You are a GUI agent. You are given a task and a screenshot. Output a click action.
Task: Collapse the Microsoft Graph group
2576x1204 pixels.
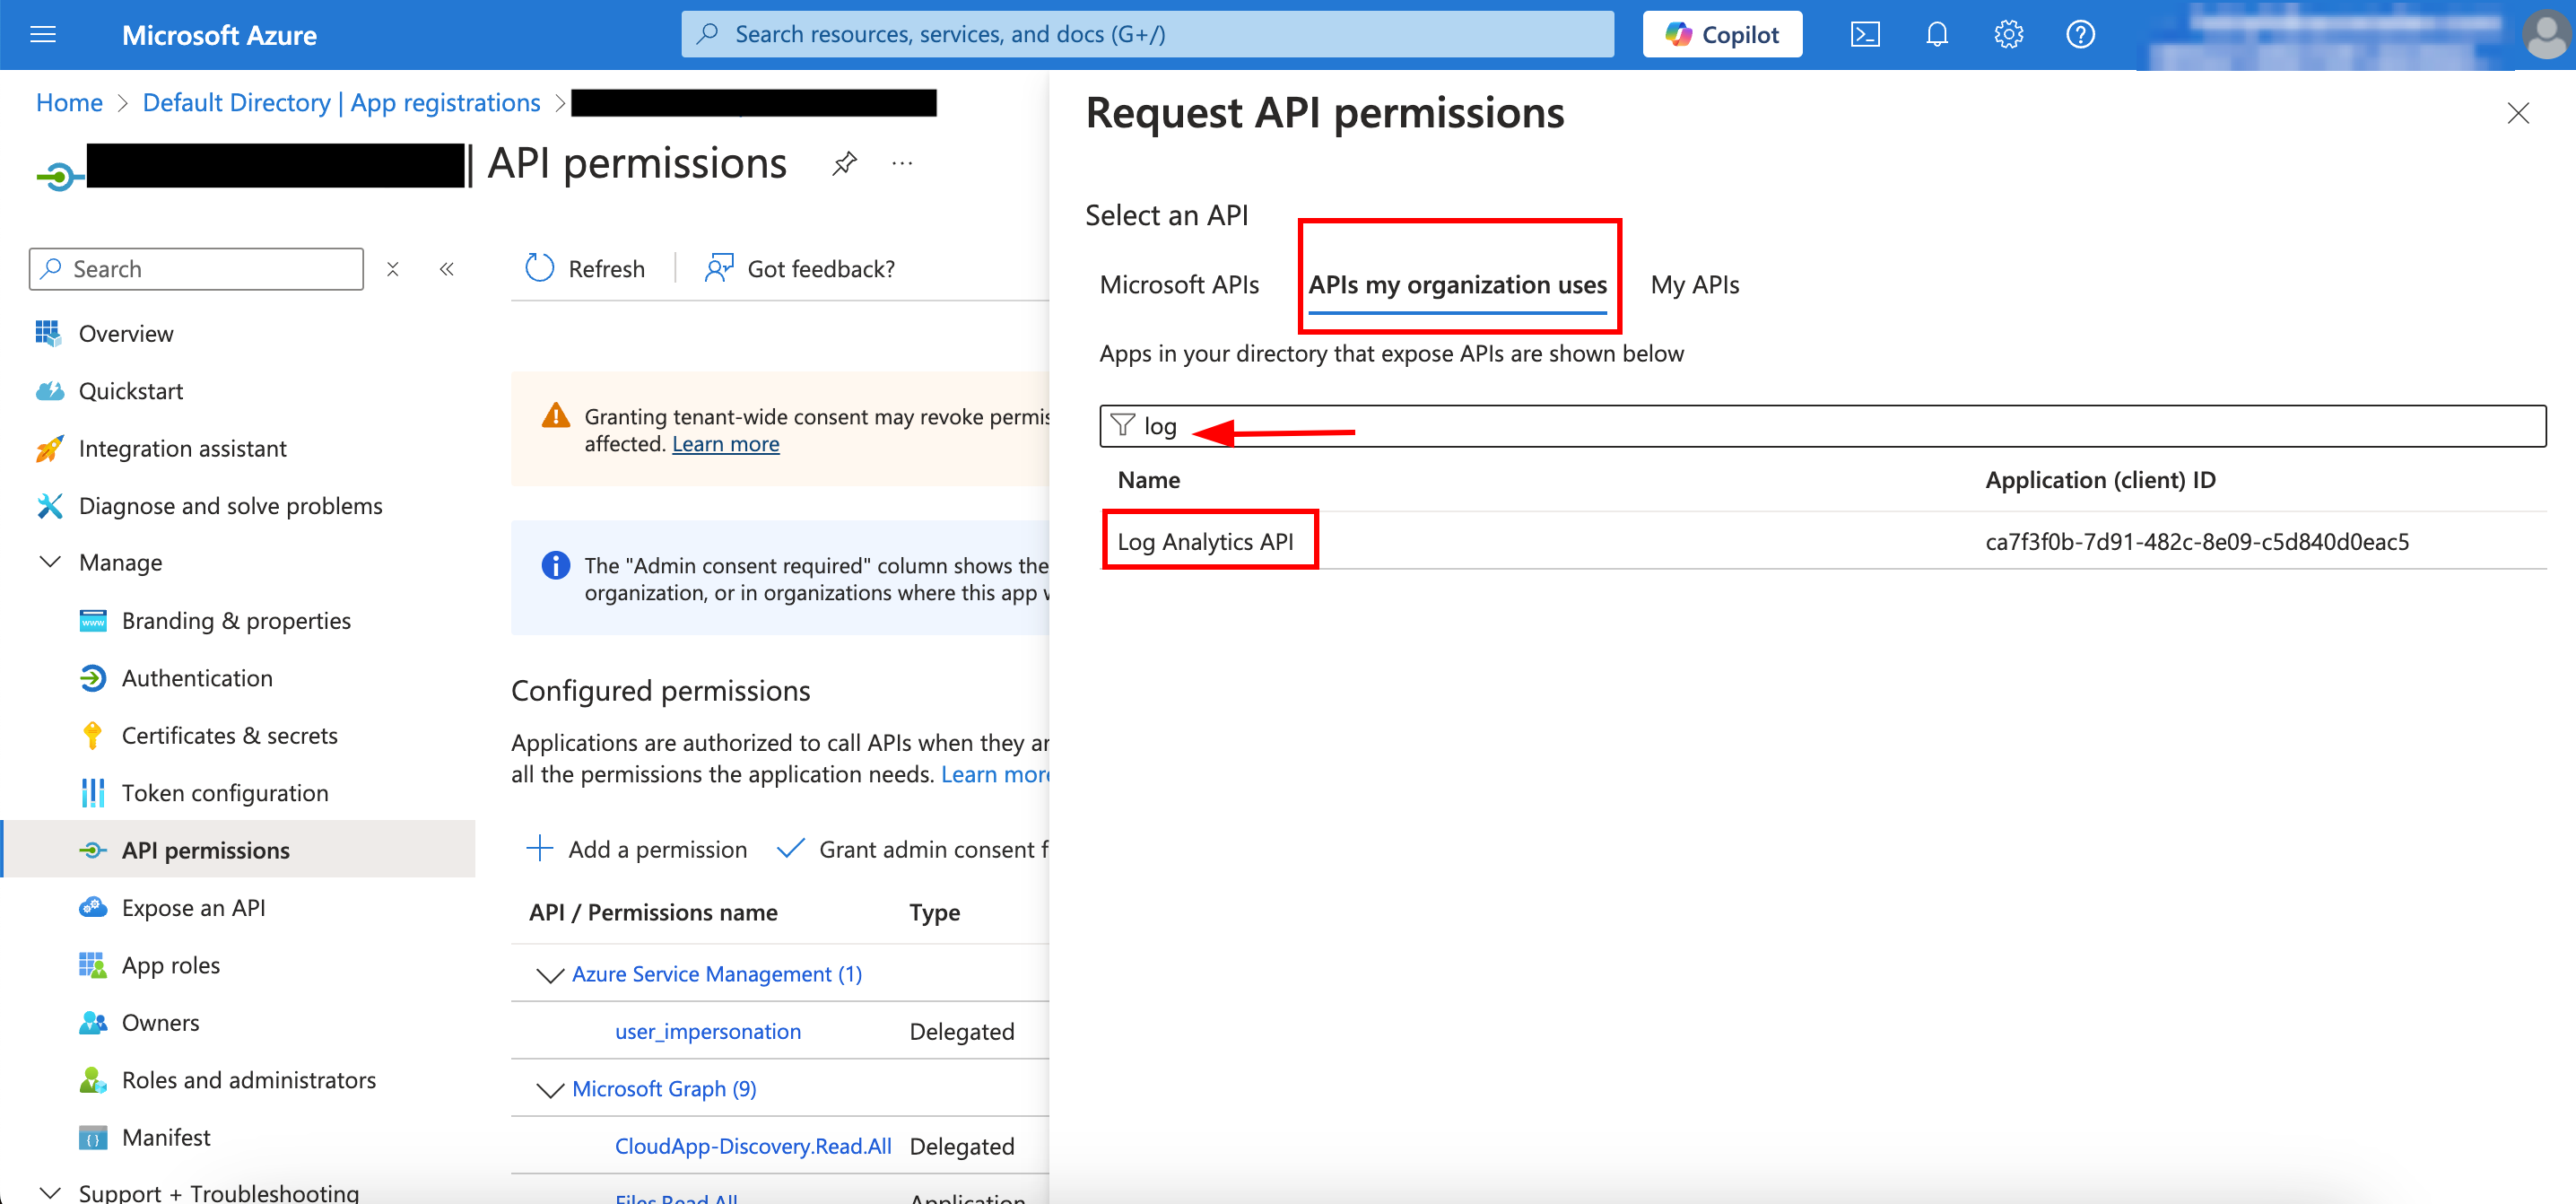[x=549, y=1090]
